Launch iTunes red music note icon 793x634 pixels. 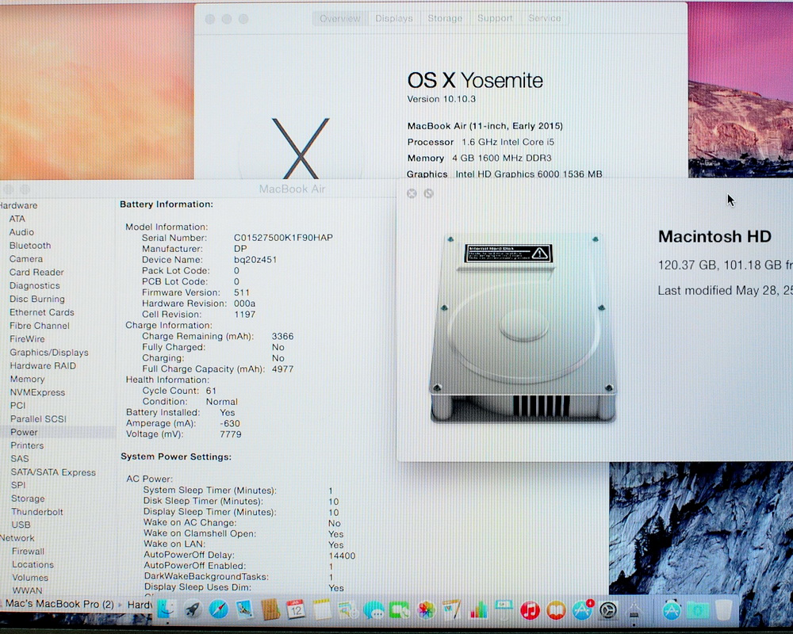tap(530, 609)
